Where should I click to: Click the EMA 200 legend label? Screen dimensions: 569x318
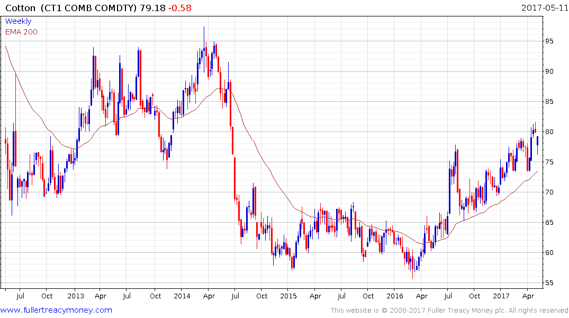pyautogui.click(x=21, y=32)
